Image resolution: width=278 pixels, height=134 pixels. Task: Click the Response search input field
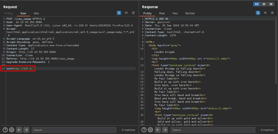point(213,130)
